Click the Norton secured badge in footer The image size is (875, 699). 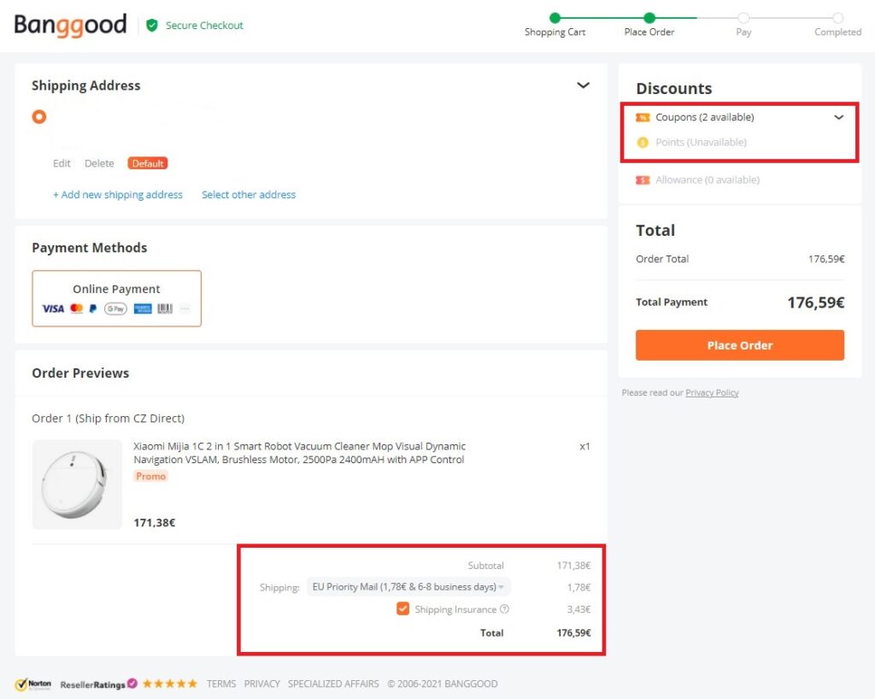33,684
